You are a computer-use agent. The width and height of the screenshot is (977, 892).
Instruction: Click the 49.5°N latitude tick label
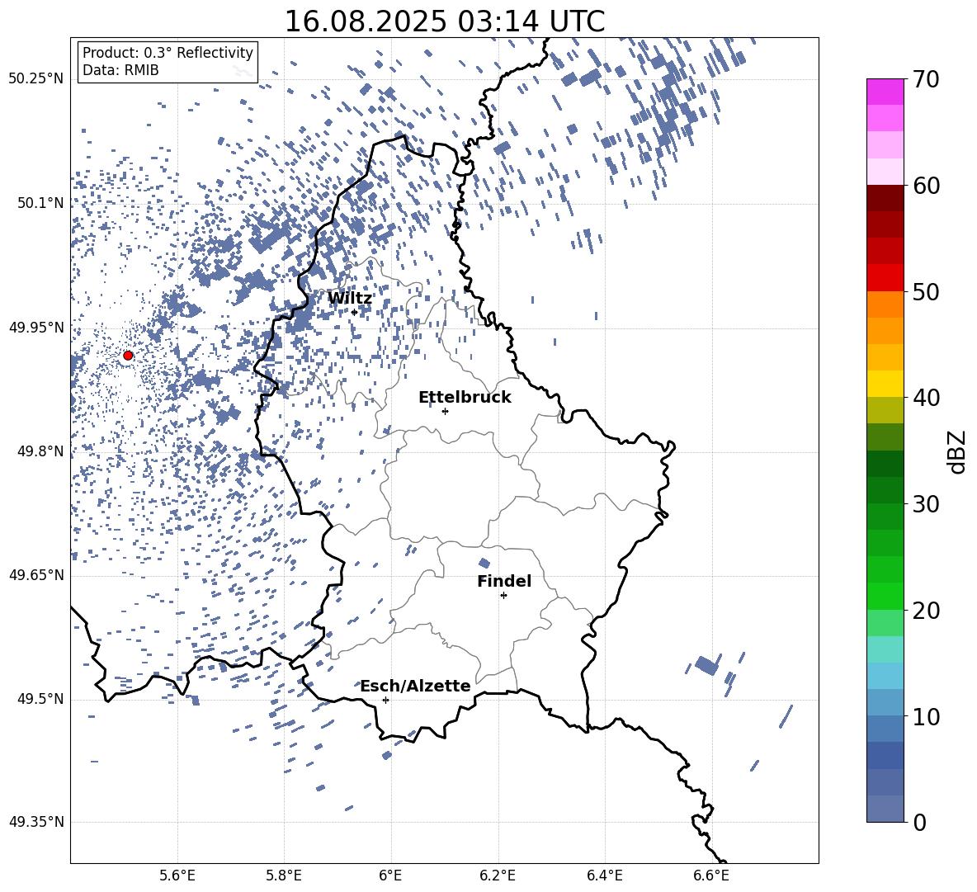(40, 700)
